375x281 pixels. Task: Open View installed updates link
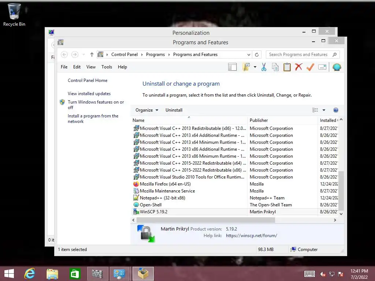89,94
